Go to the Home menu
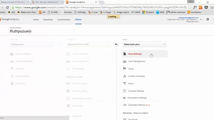 [36, 20]
